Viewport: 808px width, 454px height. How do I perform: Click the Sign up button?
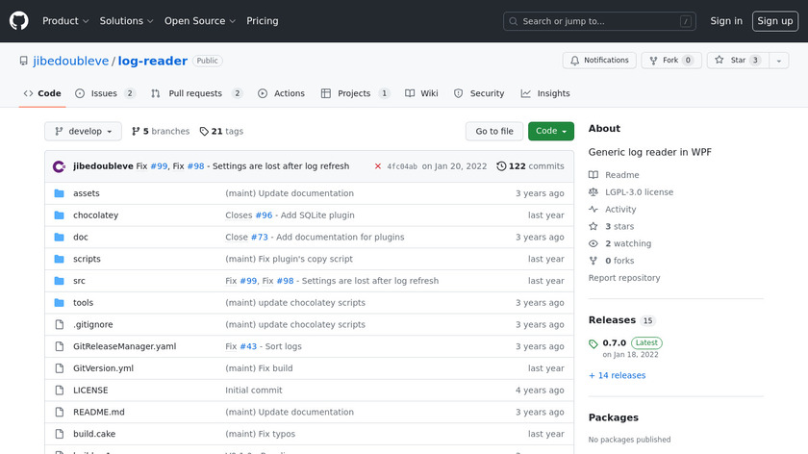[x=774, y=20]
